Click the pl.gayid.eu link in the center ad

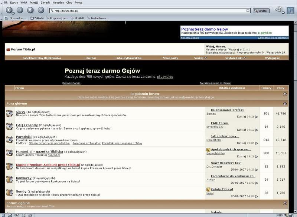coord(165,77)
